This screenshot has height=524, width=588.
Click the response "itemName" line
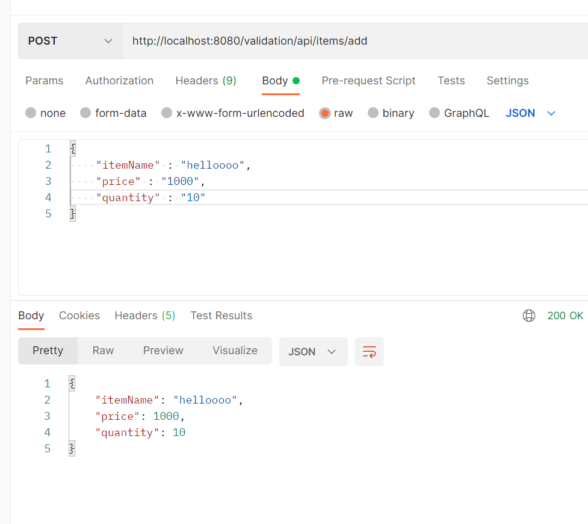[169, 400]
